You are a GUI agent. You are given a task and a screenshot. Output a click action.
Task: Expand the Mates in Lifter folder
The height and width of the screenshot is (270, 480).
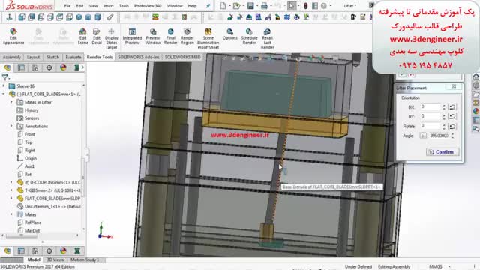[12, 102]
